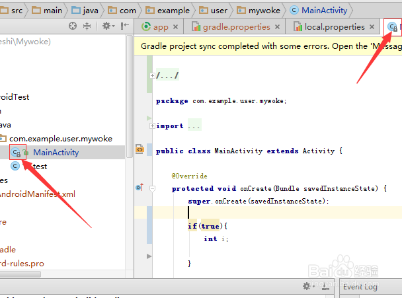Click the app tab run configuration icon
The width and height of the screenshot is (402, 298).
[x=146, y=26]
